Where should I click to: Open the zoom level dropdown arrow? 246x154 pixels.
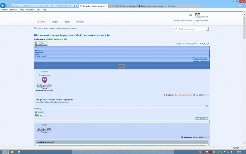[x=242, y=148]
